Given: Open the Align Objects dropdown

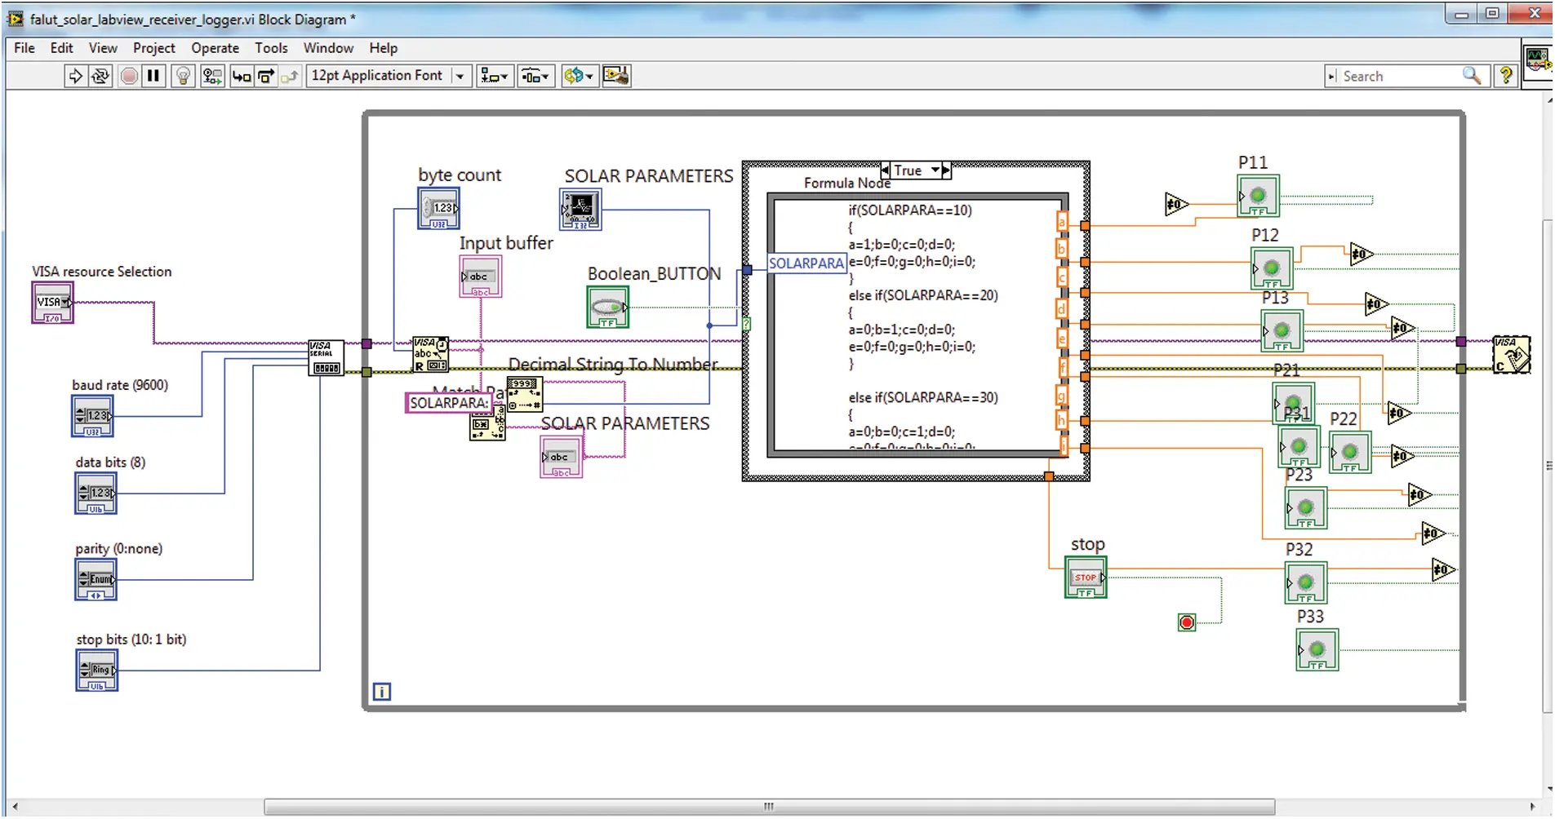Looking at the screenshot, I should [x=495, y=76].
